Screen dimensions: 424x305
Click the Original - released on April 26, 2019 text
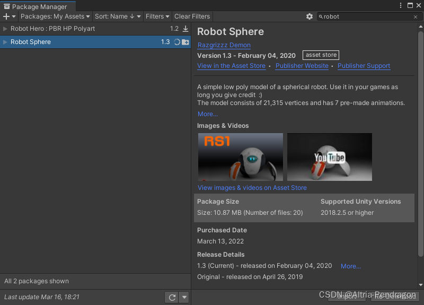click(x=250, y=277)
